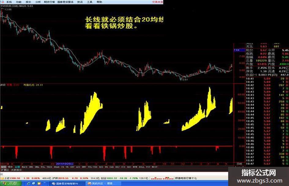Click the 沪深 2619.55 index in status bar
The height and width of the screenshot is (186, 289).
pyautogui.click(x=61, y=178)
